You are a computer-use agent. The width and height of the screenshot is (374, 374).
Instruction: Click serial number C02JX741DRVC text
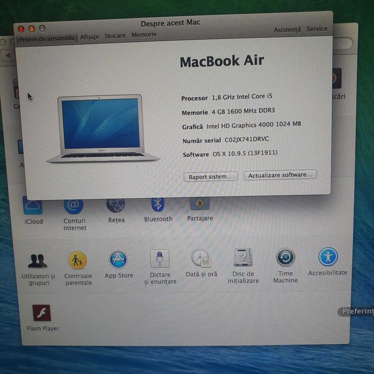click(x=247, y=139)
